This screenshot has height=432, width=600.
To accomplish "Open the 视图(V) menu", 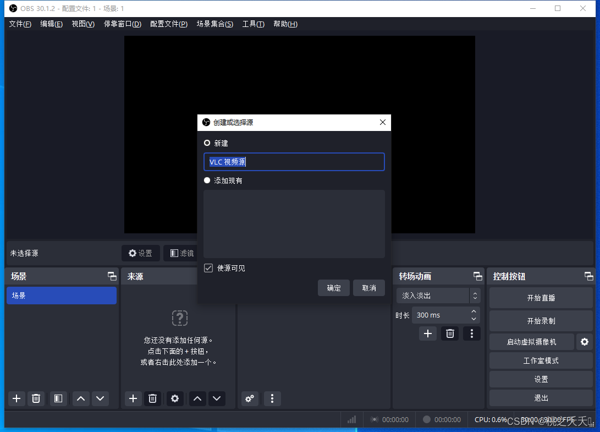I will click(x=83, y=24).
